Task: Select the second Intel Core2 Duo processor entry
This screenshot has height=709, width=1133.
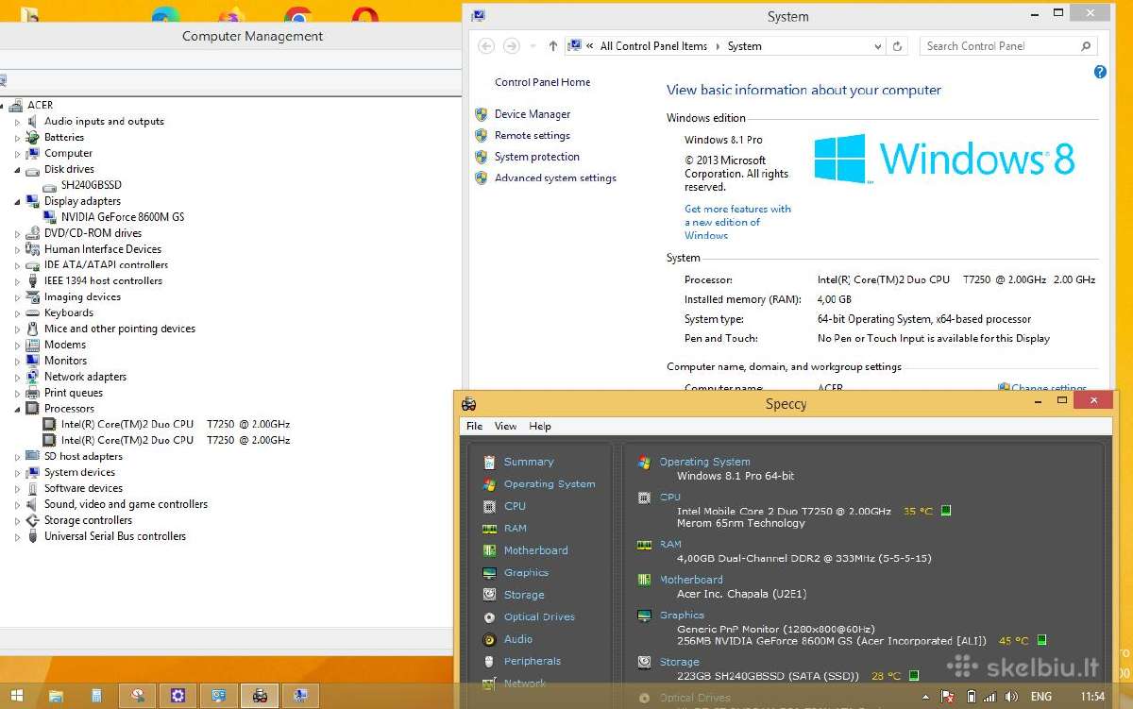Action: tap(175, 440)
